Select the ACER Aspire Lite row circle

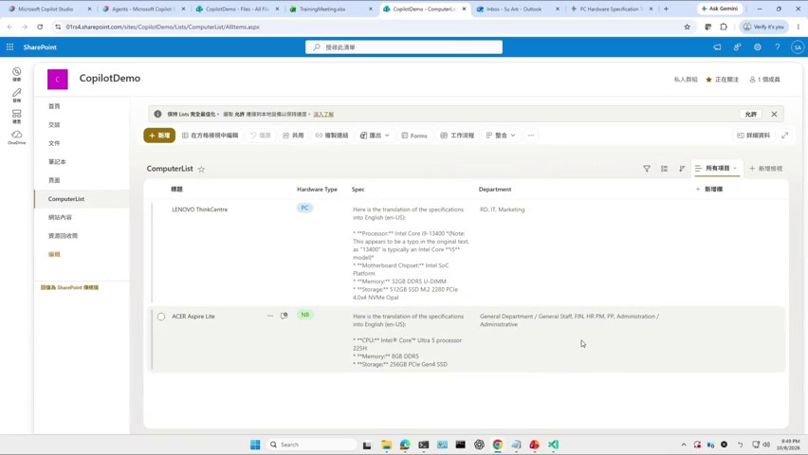point(161,317)
